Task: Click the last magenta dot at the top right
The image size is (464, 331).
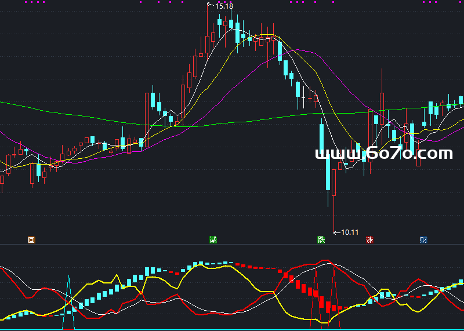Action: [435, 2]
